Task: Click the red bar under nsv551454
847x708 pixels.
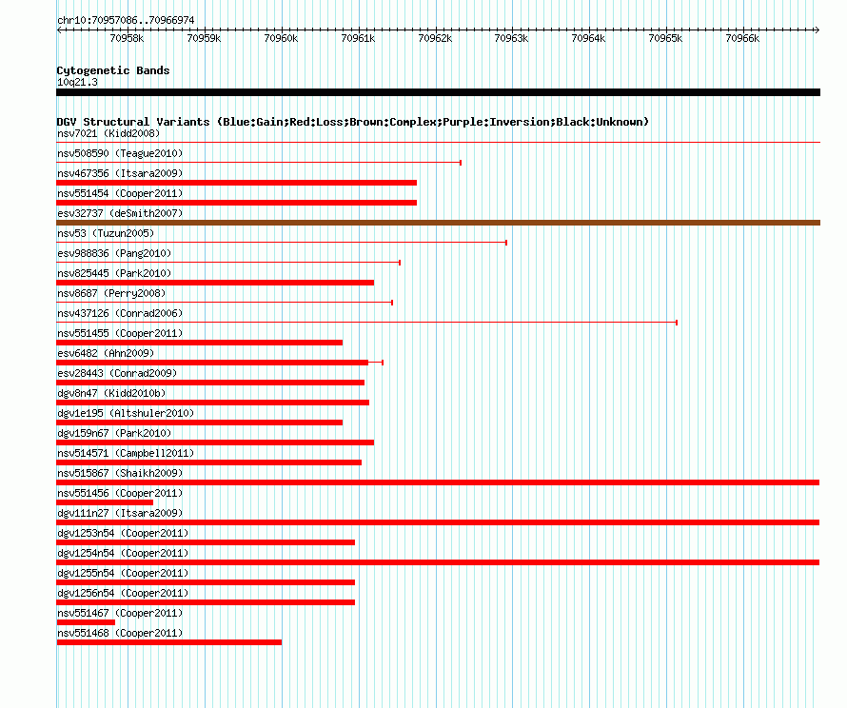Action: [x=237, y=203]
